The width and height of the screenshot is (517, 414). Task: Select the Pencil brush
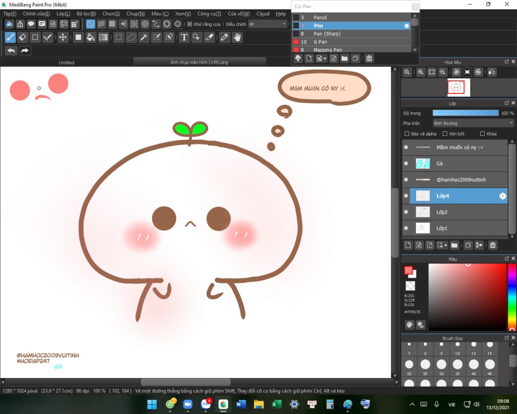tap(351, 18)
